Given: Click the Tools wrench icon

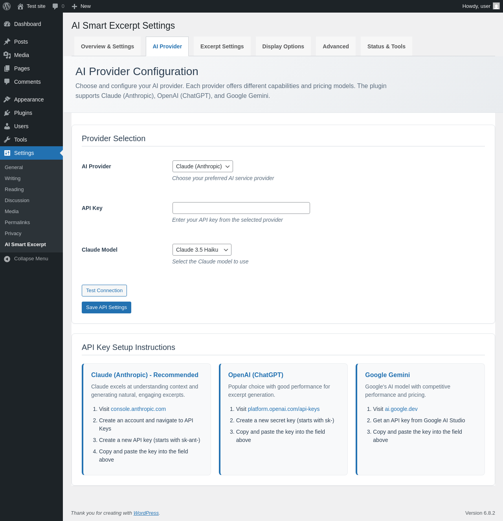Looking at the screenshot, I should point(7,140).
